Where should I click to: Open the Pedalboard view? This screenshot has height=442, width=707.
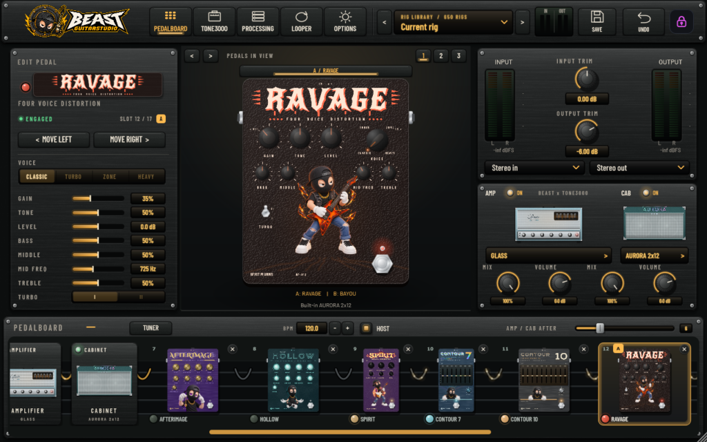pos(171,21)
